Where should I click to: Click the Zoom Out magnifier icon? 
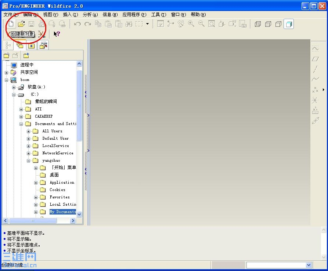click(x=201, y=24)
